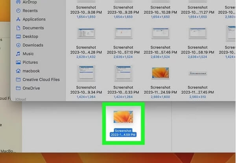This screenshot has width=236, height=163.
Task: Pick the screenshot ending 58.19 PM
Action: pos(197,34)
